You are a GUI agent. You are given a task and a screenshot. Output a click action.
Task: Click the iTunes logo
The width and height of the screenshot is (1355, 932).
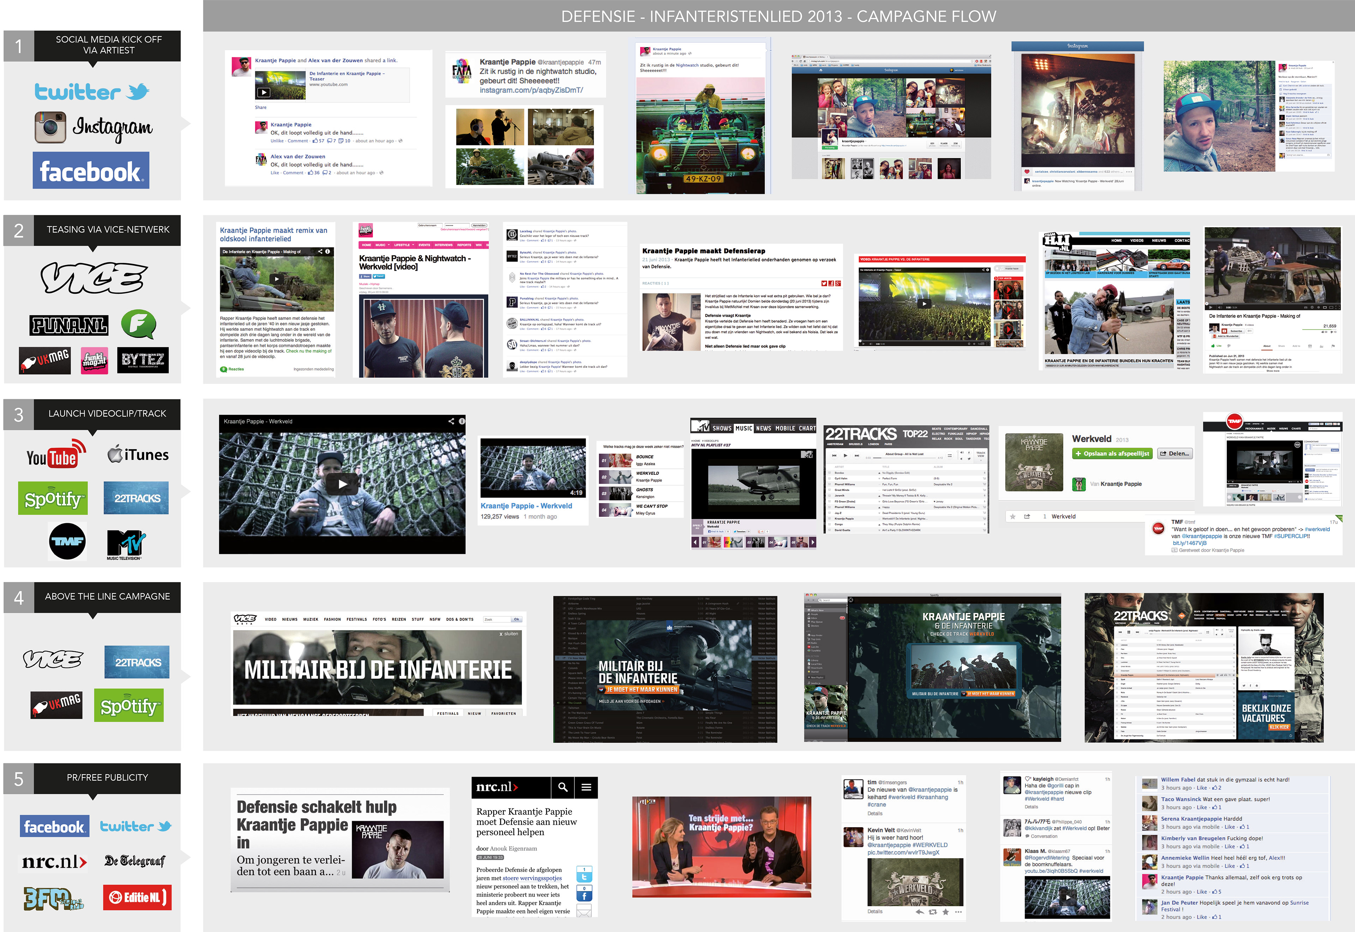click(138, 454)
